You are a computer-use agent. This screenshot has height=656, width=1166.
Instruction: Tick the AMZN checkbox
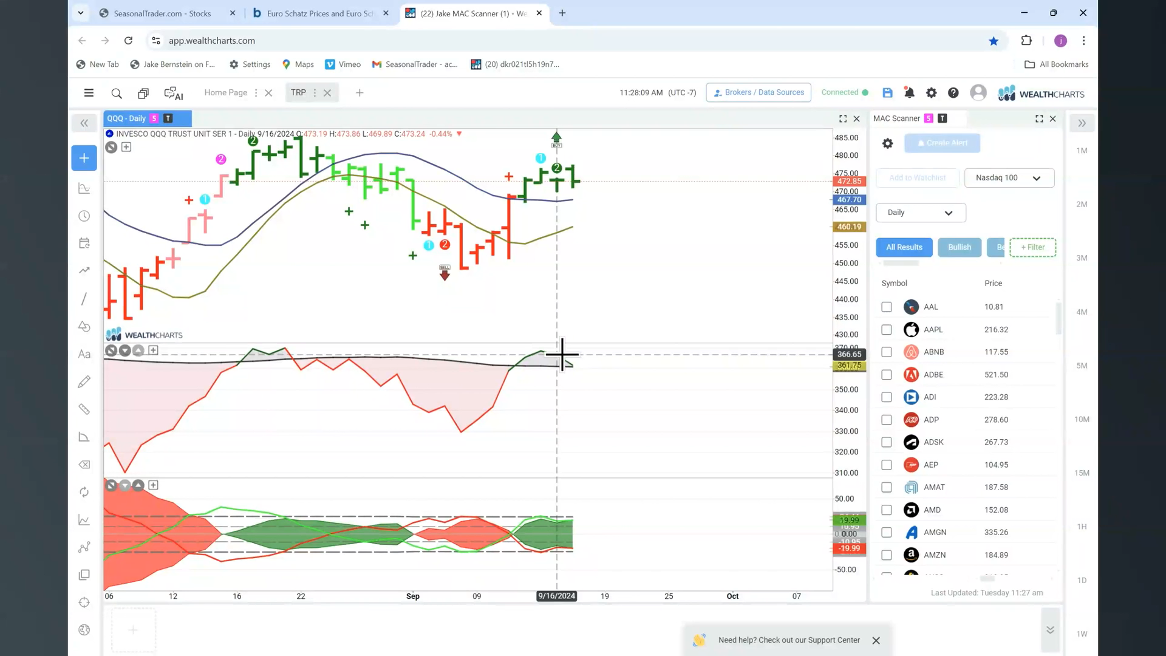click(887, 555)
